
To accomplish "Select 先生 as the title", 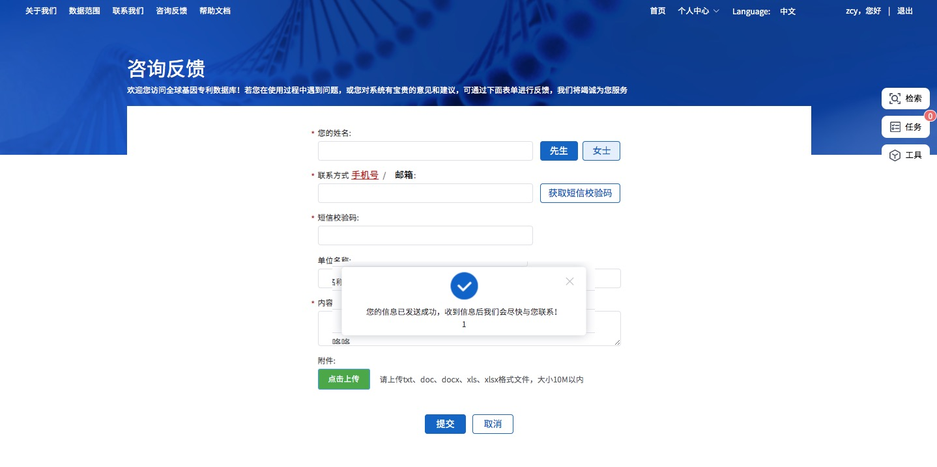I will [x=558, y=151].
